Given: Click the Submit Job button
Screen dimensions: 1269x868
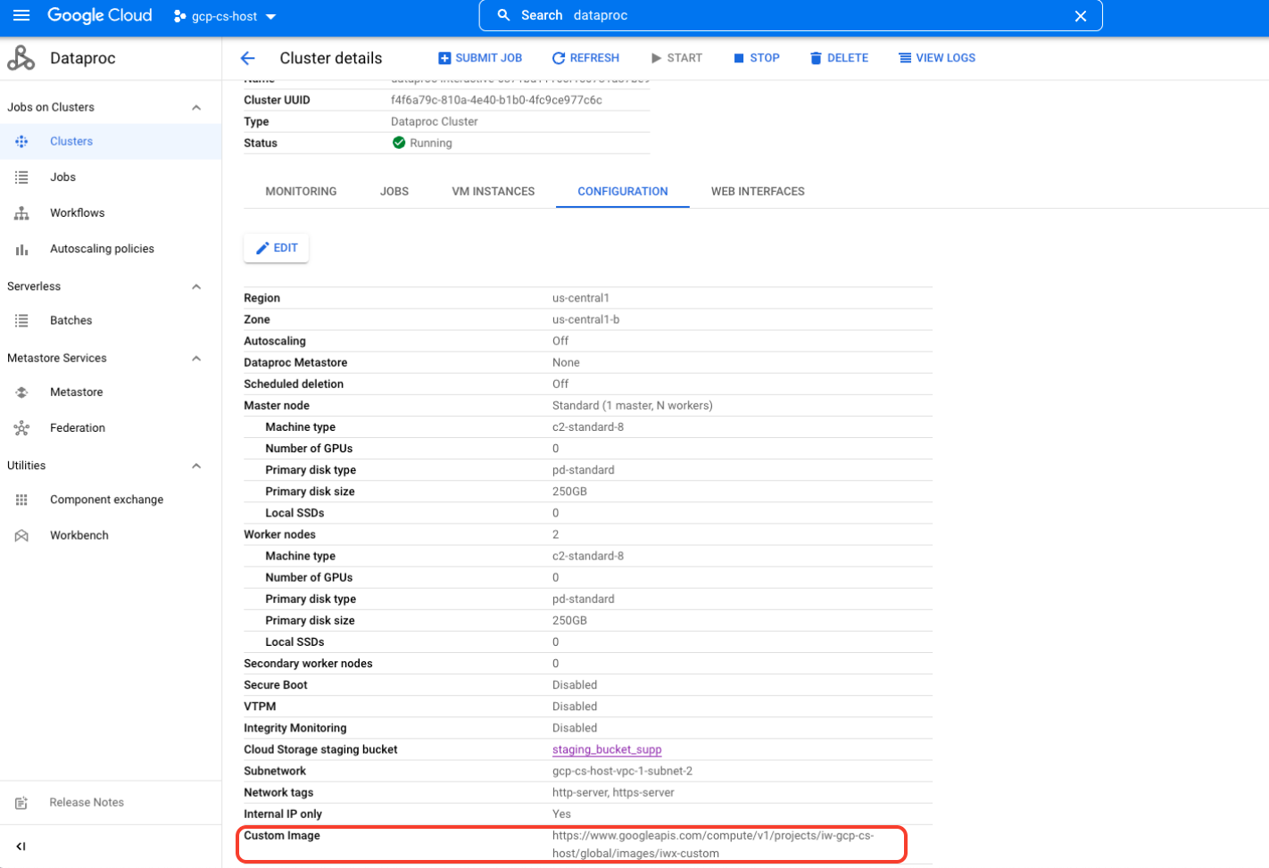Looking at the screenshot, I should [480, 58].
